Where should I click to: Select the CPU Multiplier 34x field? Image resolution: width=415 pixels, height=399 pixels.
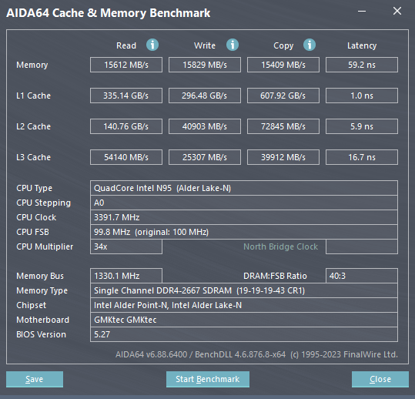pyautogui.click(x=126, y=246)
